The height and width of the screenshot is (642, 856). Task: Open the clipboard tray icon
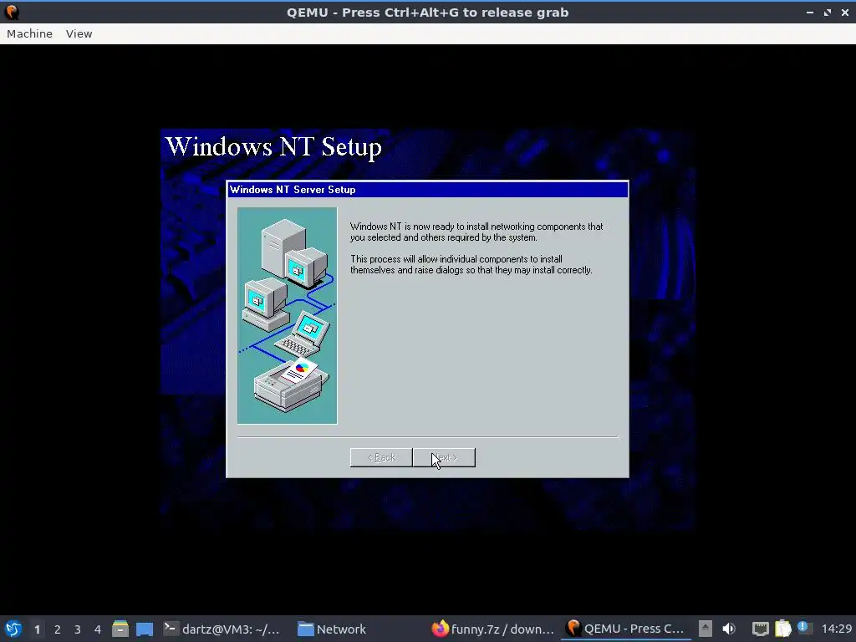(782, 629)
